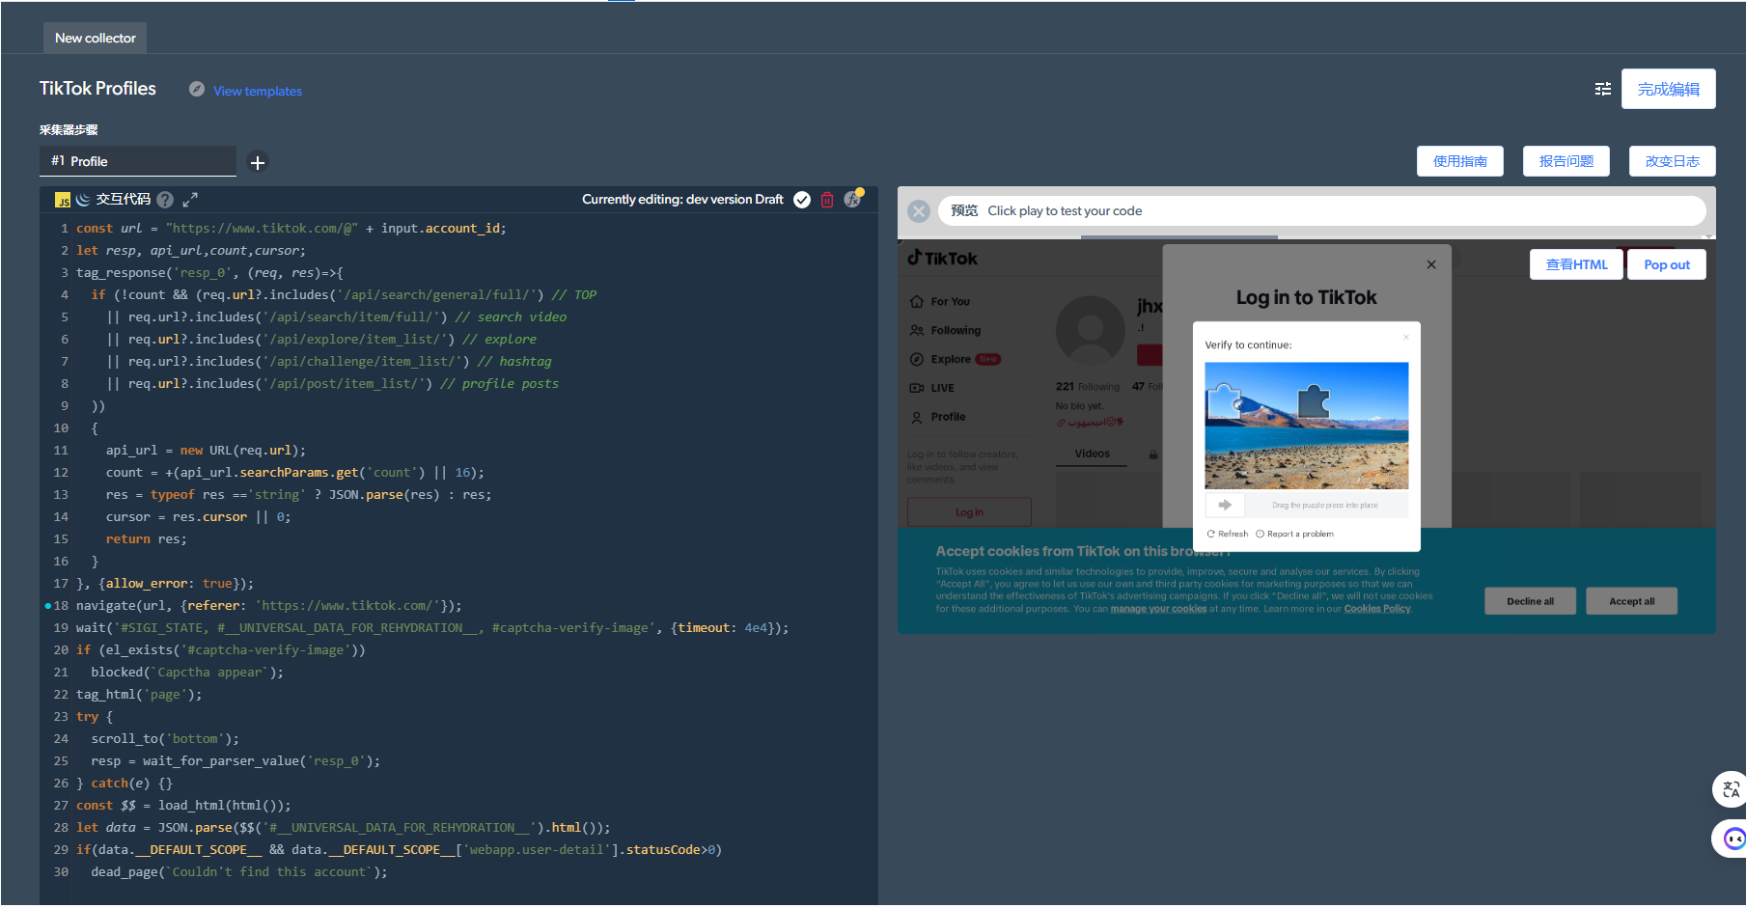
Task: Place cursor on code line 18 navigate(url
Action: click(269, 606)
